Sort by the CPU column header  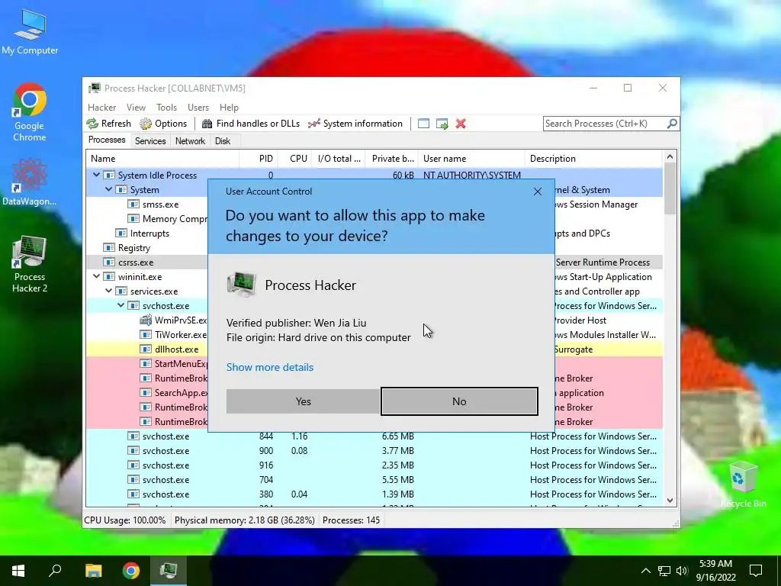click(x=294, y=159)
